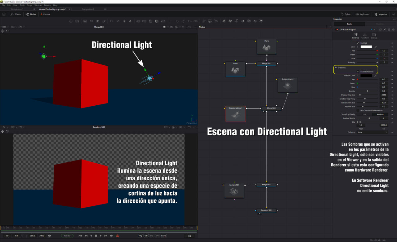Pin the DirectionalLight1 inspector controls

pos(385,29)
